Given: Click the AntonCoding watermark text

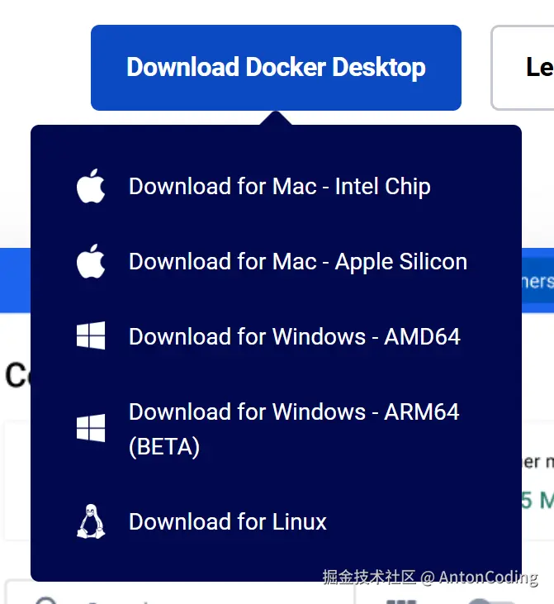Looking at the screenshot, I should 488,578.
